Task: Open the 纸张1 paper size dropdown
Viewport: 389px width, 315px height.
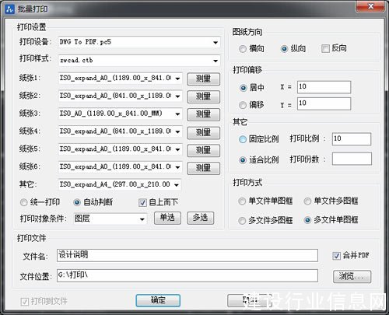Action: (121, 78)
